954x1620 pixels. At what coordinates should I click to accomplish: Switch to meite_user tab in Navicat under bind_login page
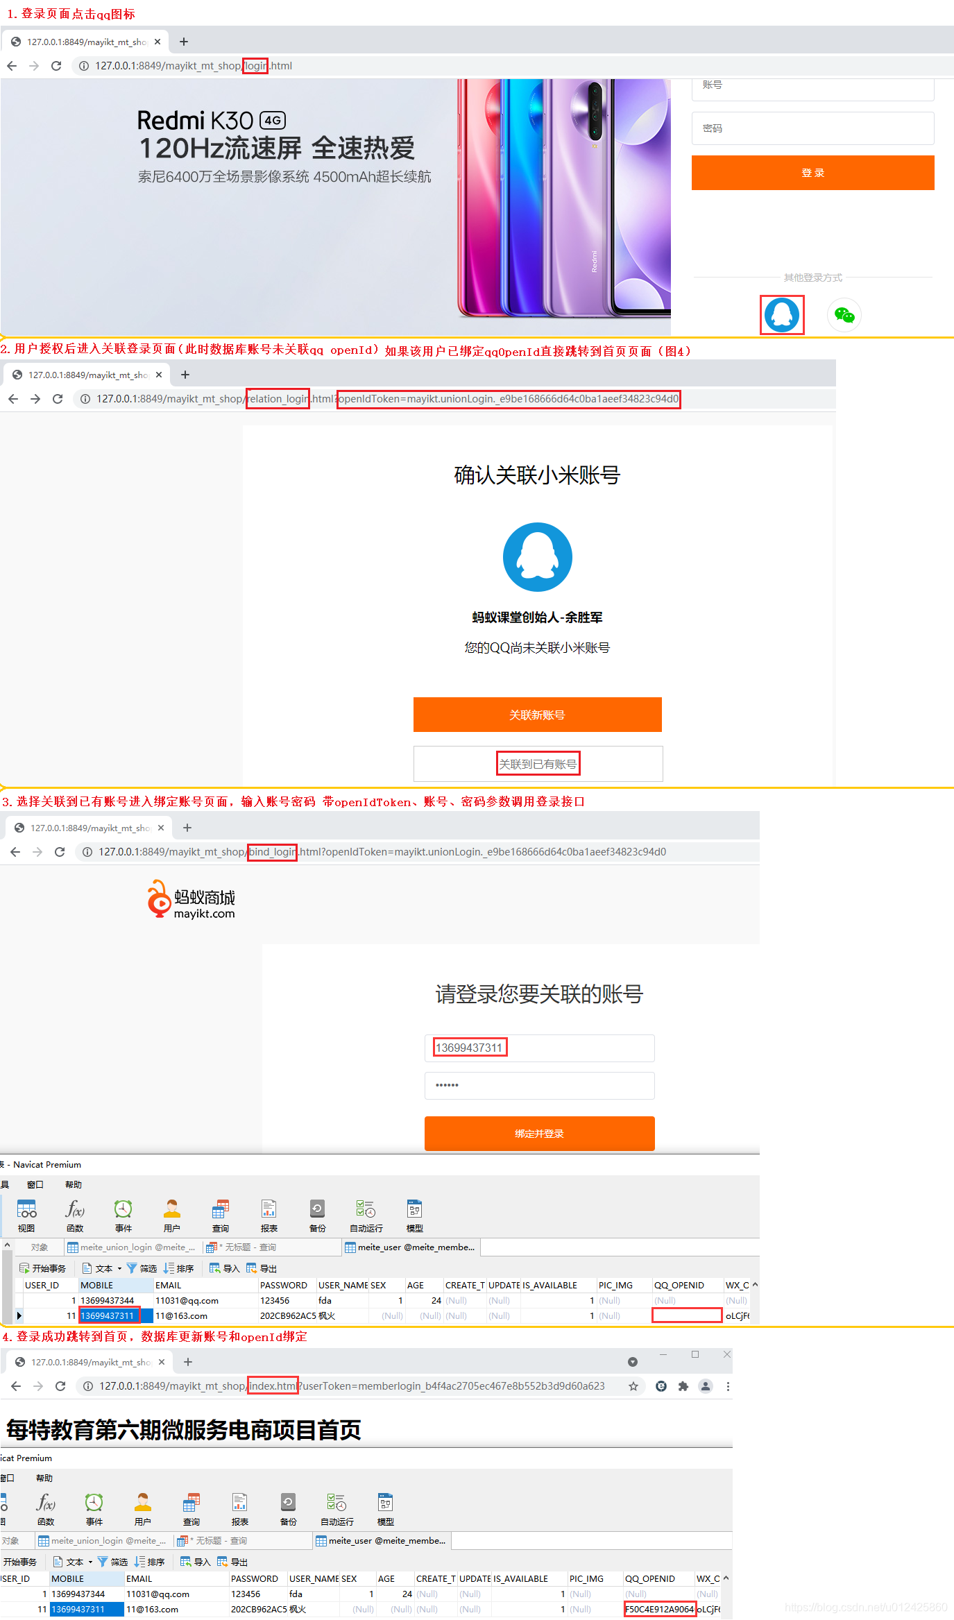pos(411,1247)
